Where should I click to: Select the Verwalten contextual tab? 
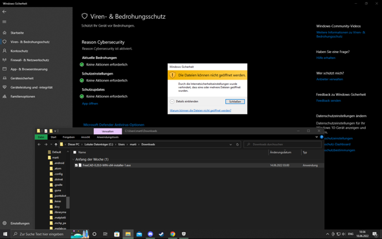click(107, 131)
